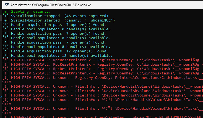Click 'Printers\Connections' Registry:OpenKey line

[x=103, y=77]
